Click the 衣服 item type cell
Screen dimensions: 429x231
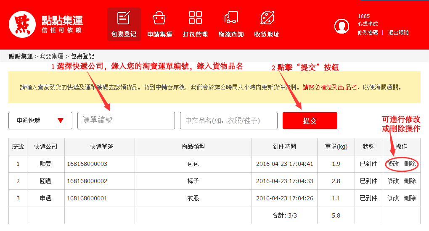[193, 198]
